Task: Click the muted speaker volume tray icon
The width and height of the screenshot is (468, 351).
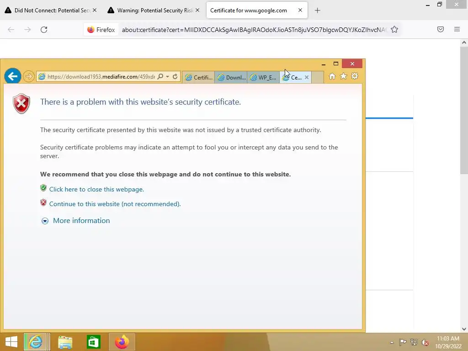Action: point(425,342)
